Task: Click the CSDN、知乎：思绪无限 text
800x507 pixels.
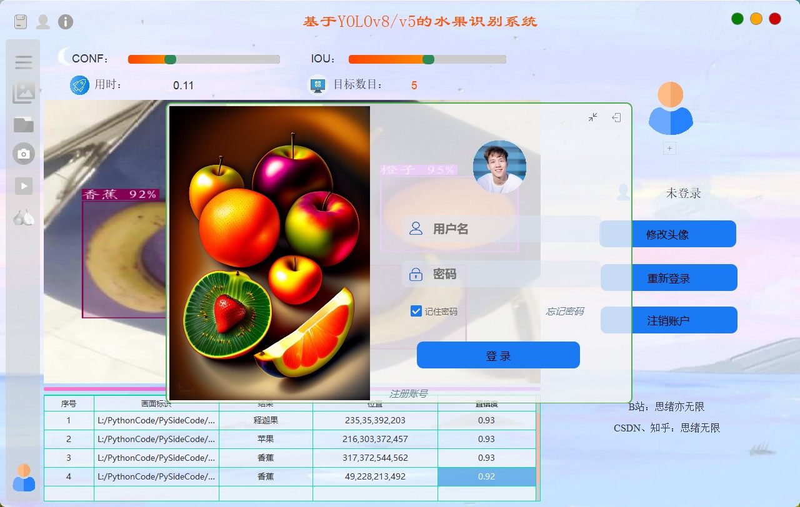Action: [667, 428]
